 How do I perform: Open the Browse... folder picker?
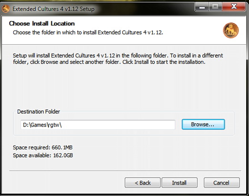(203, 125)
